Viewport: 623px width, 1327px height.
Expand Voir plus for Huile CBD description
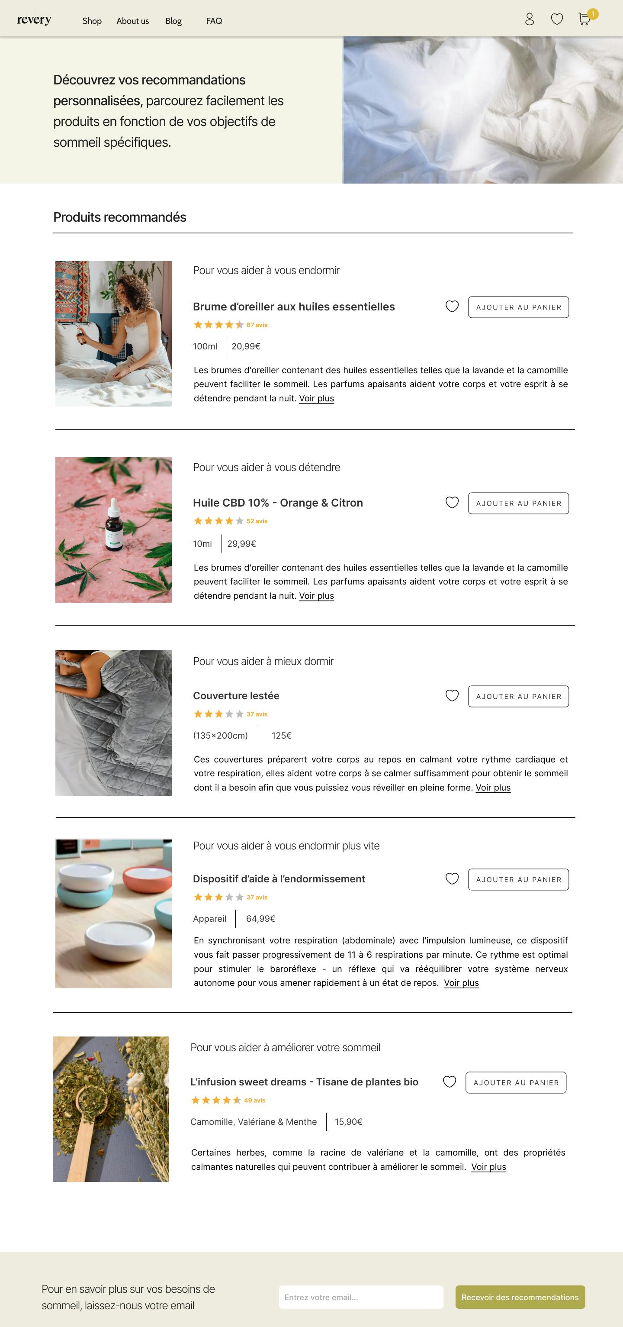click(x=317, y=596)
